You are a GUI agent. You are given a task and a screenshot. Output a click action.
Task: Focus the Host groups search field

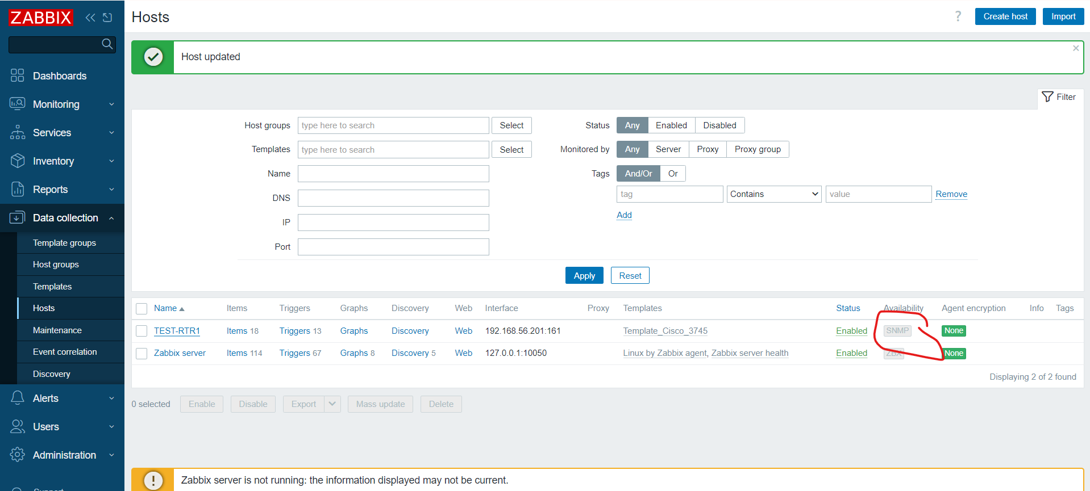tap(393, 125)
